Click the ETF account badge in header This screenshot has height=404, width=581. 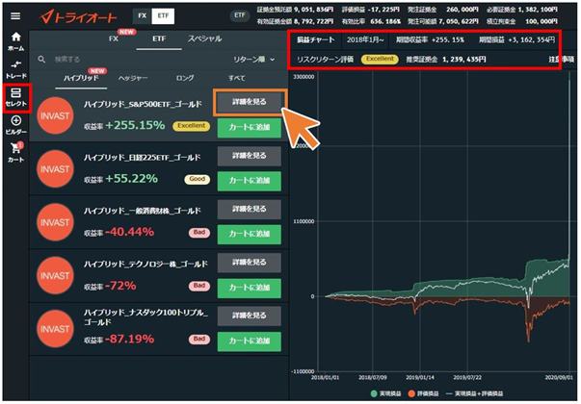(x=240, y=15)
